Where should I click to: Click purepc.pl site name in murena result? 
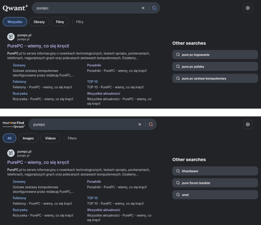coord(24,152)
